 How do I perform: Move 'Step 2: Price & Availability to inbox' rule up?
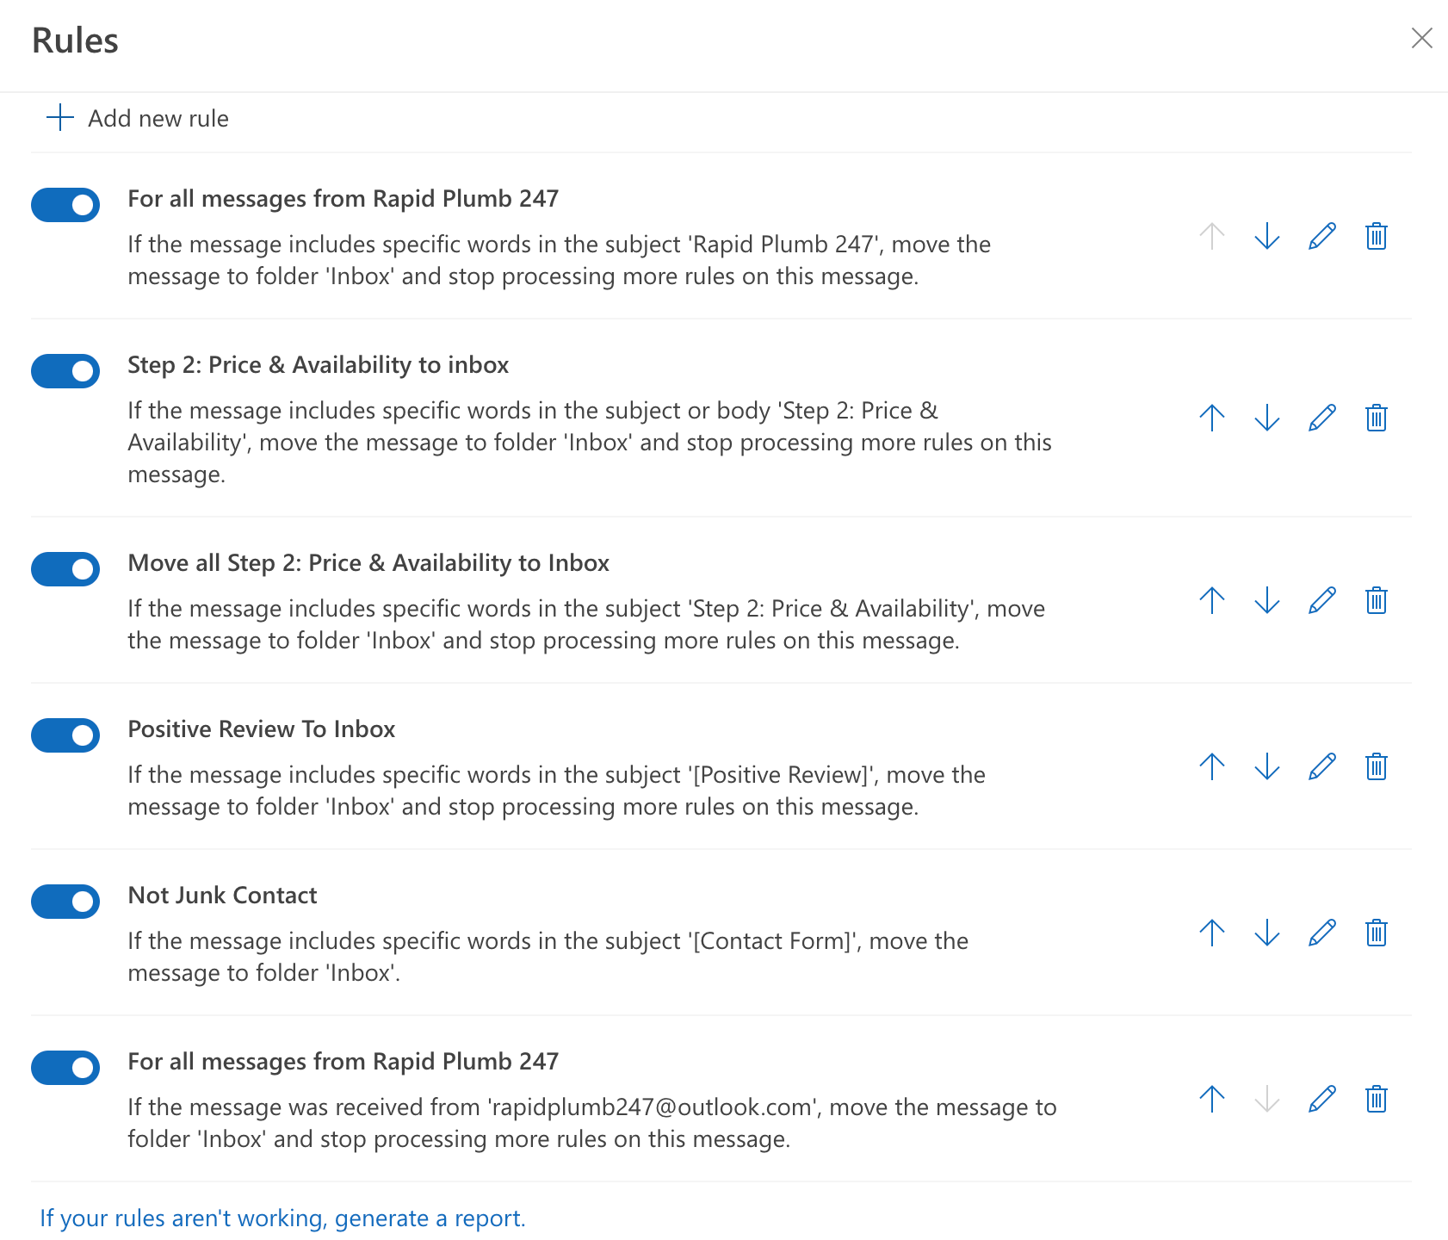1211,418
